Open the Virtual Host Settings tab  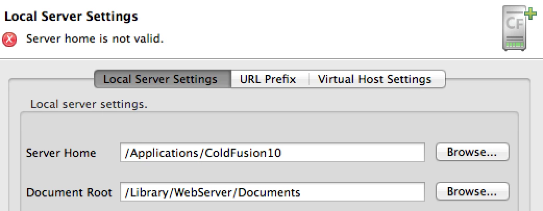pyautogui.click(x=376, y=80)
